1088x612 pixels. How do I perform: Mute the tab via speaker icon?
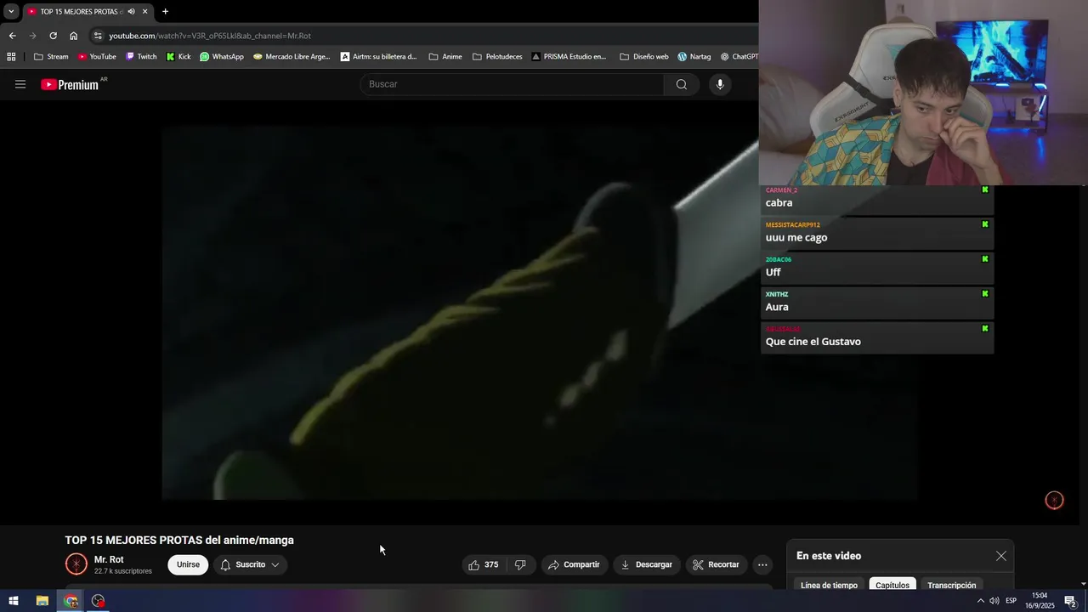[131, 12]
